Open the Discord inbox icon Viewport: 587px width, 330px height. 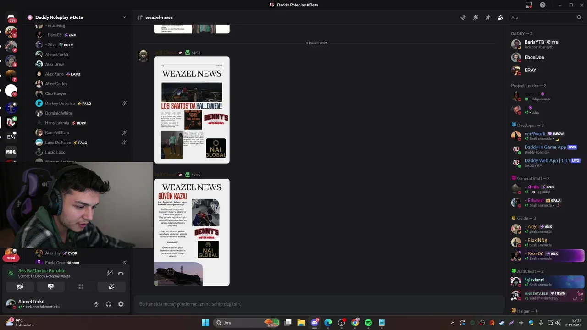(529, 5)
